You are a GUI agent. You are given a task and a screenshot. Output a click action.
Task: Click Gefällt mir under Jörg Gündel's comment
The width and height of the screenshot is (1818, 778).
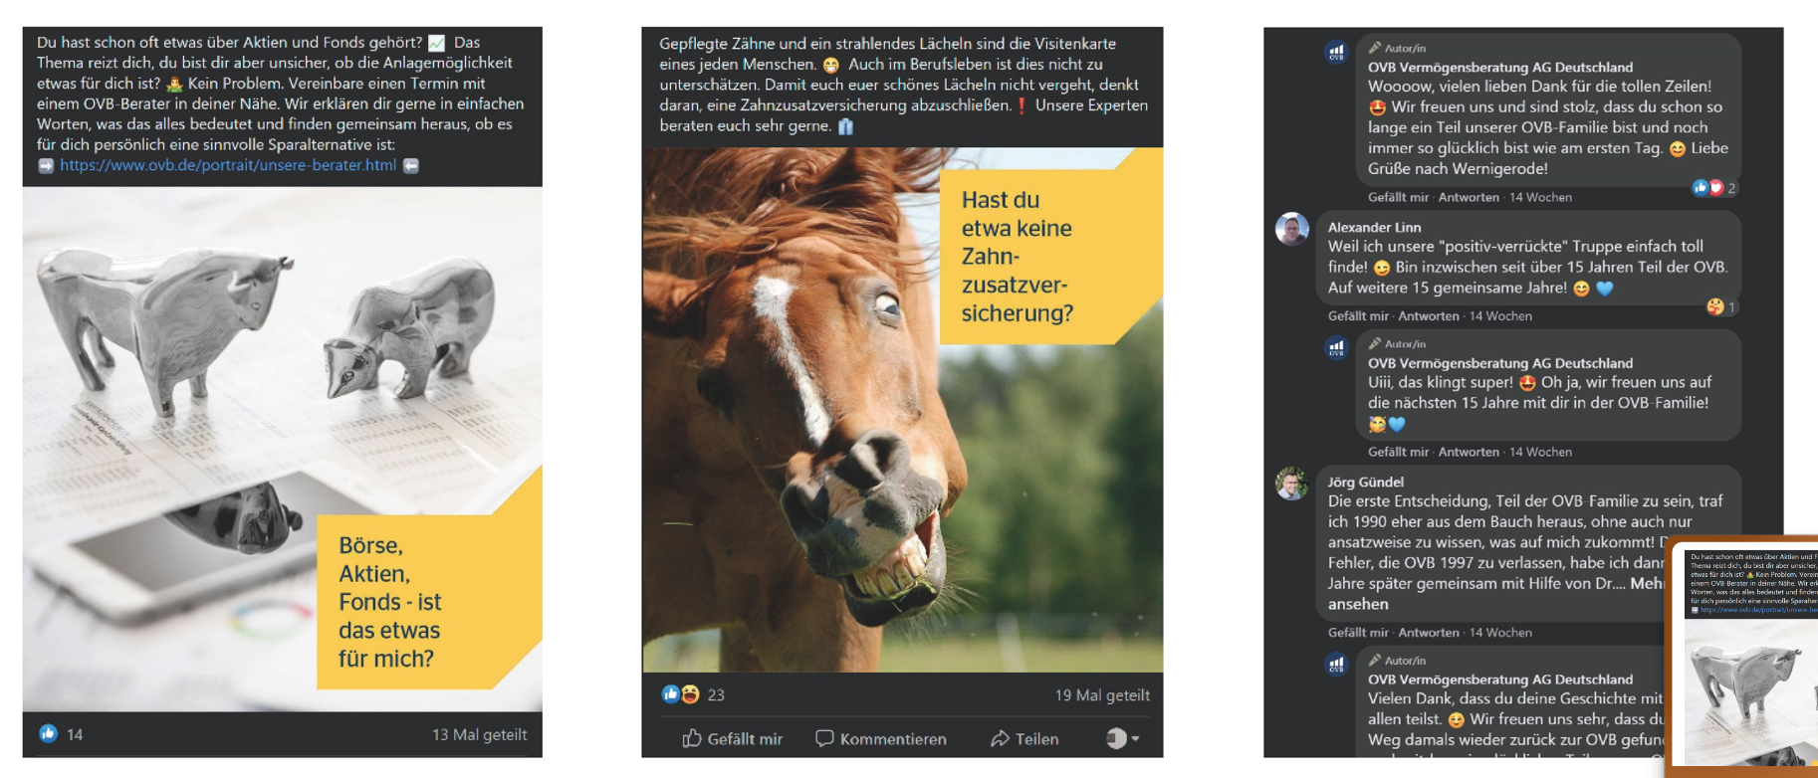tap(1358, 632)
